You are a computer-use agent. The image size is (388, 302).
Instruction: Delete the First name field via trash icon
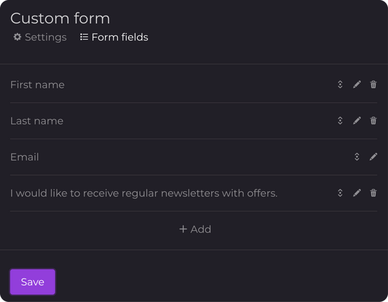(373, 85)
